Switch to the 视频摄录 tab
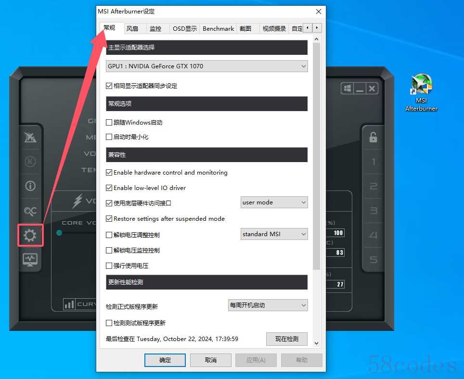The height and width of the screenshot is (379, 464). click(274, 29)
